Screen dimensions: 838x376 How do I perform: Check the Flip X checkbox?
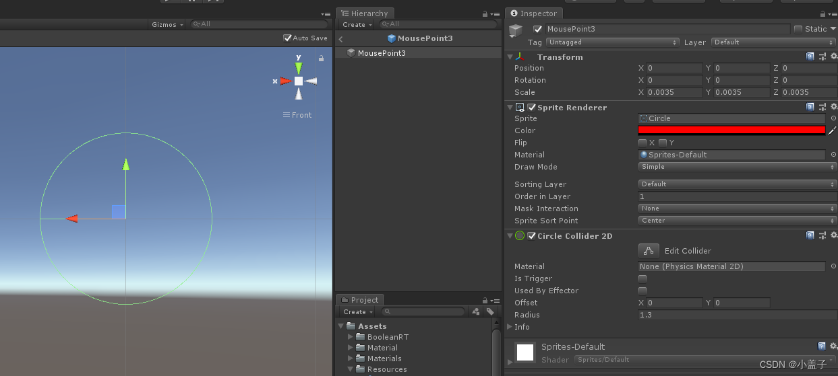[x=642, y=143]
